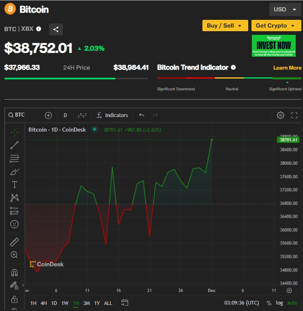Open the chart style selector

click(82, 115)
